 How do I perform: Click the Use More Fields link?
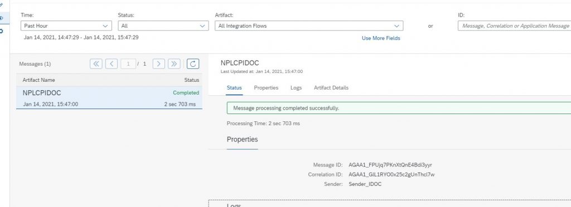(381, 38)
